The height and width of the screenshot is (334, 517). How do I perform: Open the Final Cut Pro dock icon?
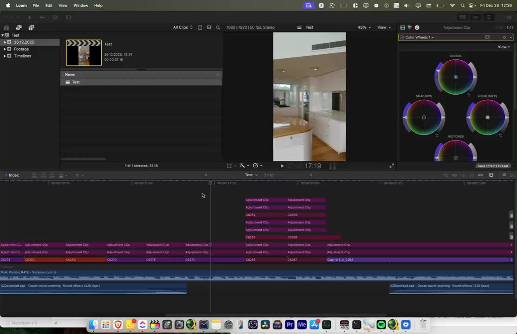155,325
